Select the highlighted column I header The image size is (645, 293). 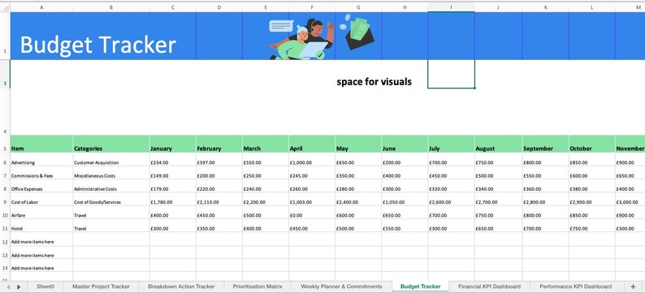451,7
